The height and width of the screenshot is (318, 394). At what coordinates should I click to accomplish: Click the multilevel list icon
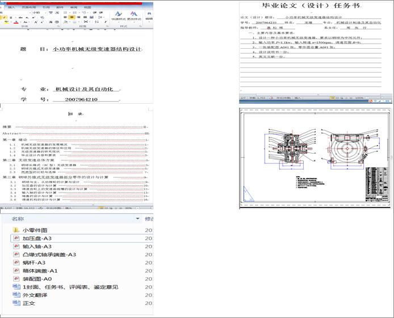click(84, 12)
